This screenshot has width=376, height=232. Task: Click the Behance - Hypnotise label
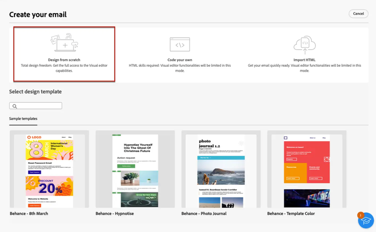[115, 213]
